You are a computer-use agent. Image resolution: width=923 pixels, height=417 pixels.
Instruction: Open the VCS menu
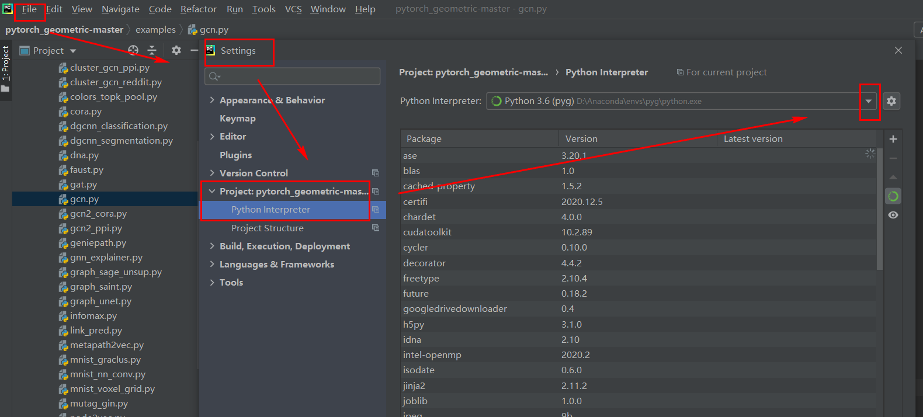(x=293, y=9)
